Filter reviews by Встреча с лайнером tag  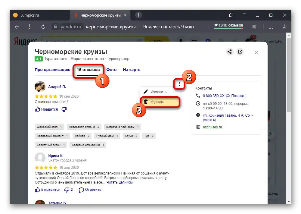122,127
